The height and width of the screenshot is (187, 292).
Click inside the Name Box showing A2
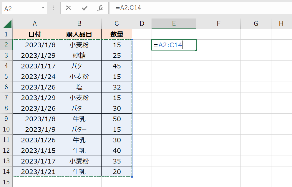click(21, 8)
